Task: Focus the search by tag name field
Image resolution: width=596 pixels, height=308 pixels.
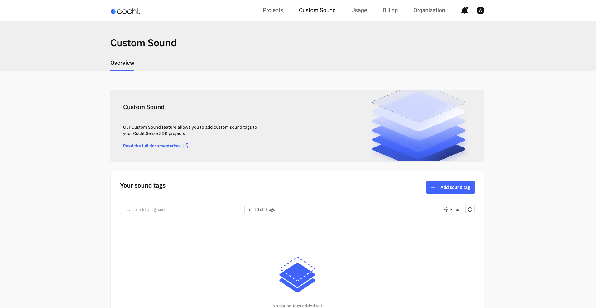Action: pyautogui.click(x=182, y=209)
